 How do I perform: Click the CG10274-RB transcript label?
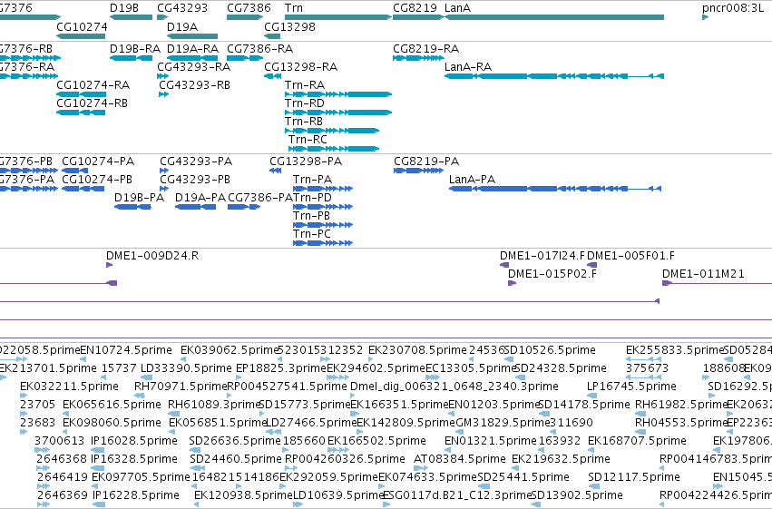tap(92, 103)
